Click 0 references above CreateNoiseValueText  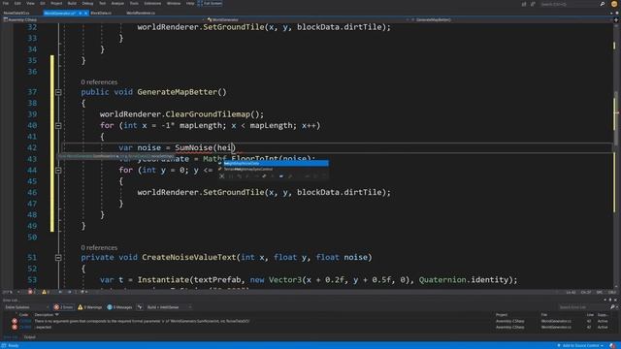pos(99,248)
